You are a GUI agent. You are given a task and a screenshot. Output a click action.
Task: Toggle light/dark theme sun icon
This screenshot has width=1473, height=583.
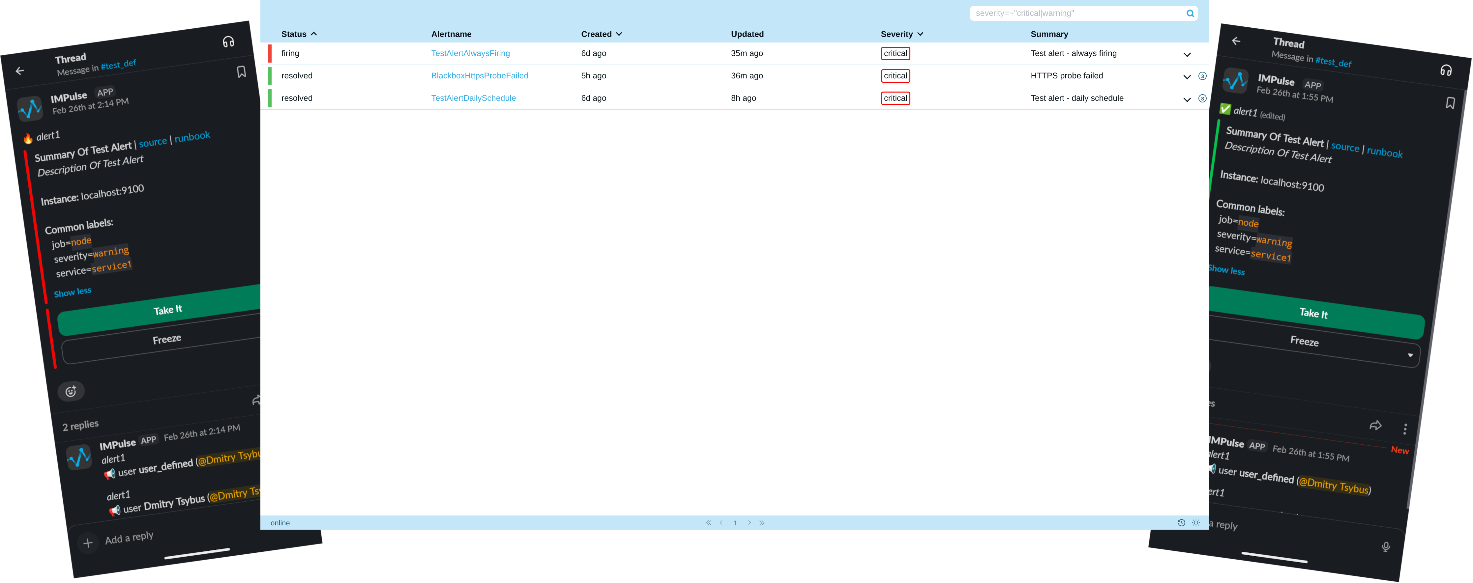[1196, 522]
